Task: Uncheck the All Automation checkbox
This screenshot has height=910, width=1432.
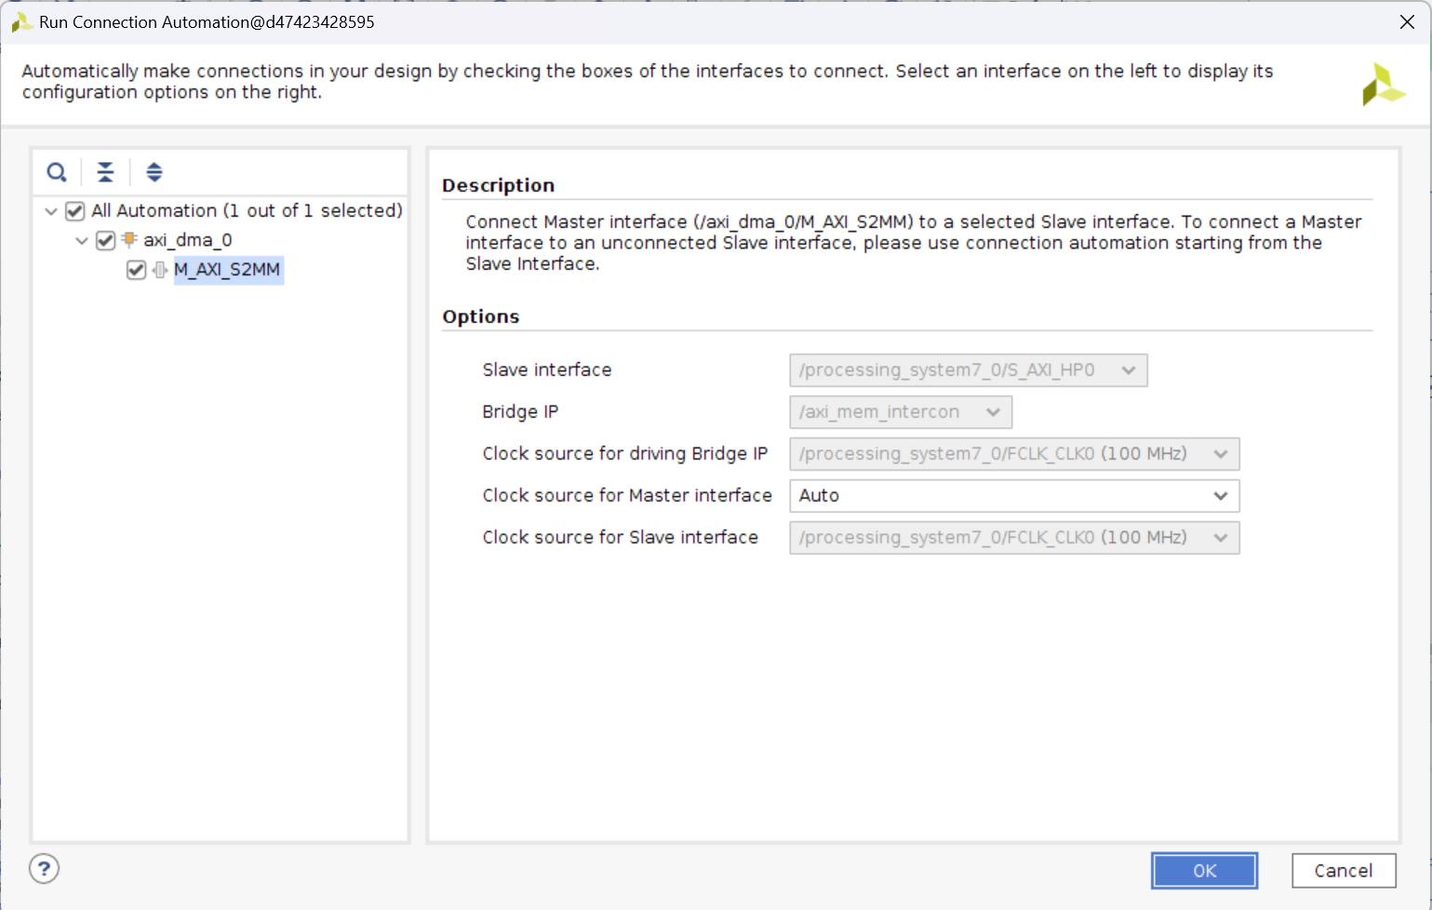Action: point(75,211)
